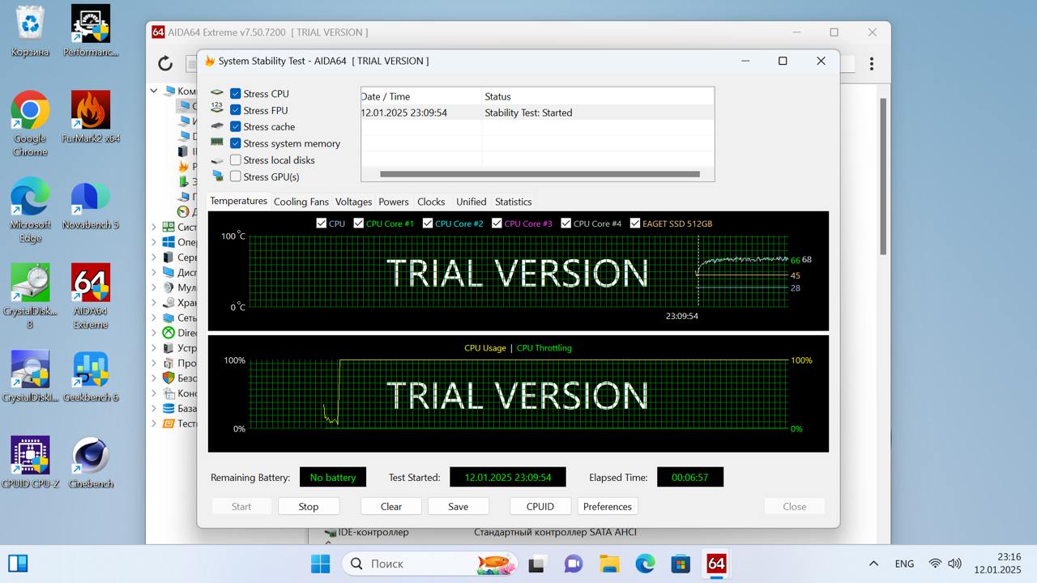Expand the 'Сеть' node in AIDA64 tree
This screenshot has width=1037, height=583.
tap(154, 317)
